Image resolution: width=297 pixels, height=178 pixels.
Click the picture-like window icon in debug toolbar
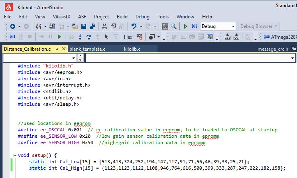[210, 37]
